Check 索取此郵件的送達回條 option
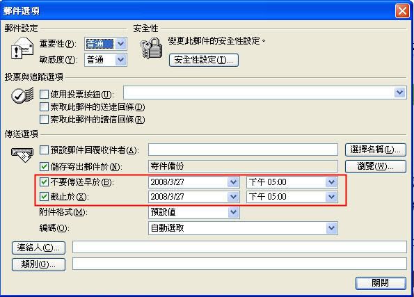 (44, 107)
